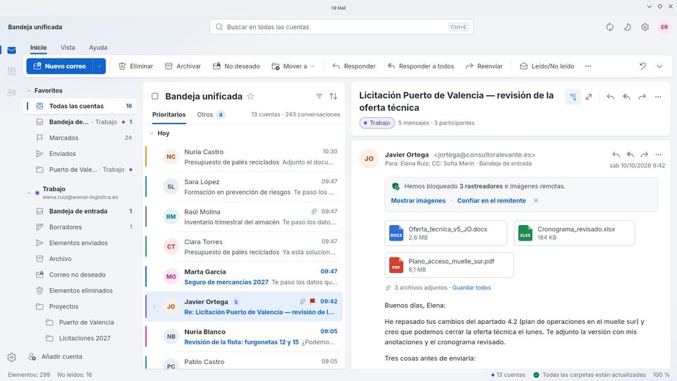Open Nuria Castro's 10:30 message
677x381 pixels.
(243, 157)
